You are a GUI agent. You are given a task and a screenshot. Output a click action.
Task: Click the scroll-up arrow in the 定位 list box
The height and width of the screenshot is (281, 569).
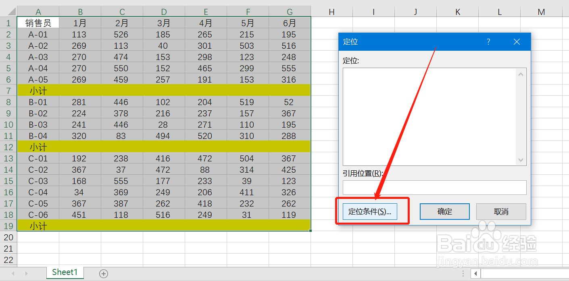click(x=521, y=74)
